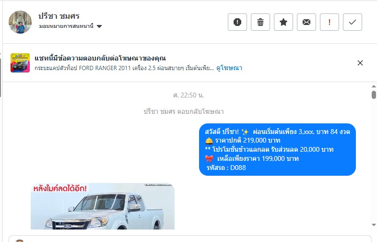
Task: Click scrollbar up arrow in chat
Action: [x=374, y=86]
